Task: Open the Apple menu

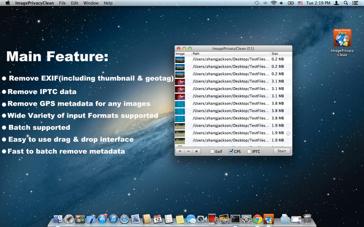Action: 8,3
